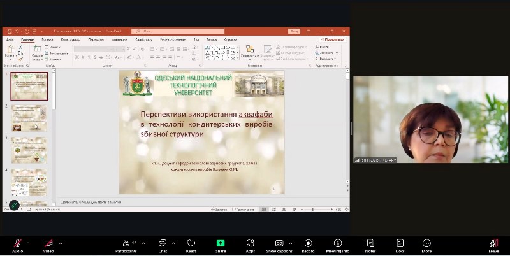Expand video options arrow next to Video
The image size is (510, 256).
point(61,243)
